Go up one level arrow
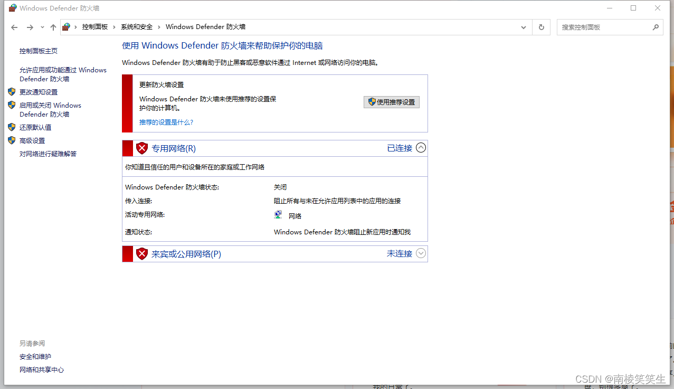Screen dimensions: 674x389 (x=53, y=27)
